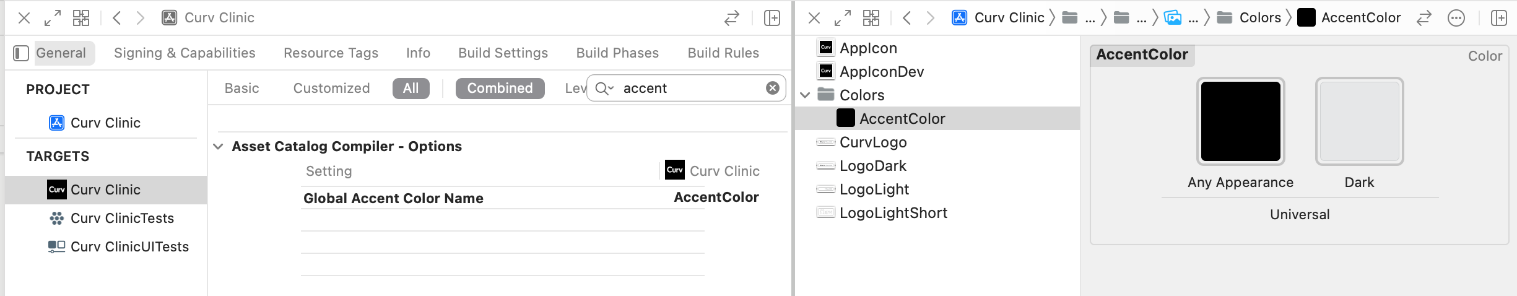Show All build settings
This screenshot has height=296, width=1517.
coord(411,89)
